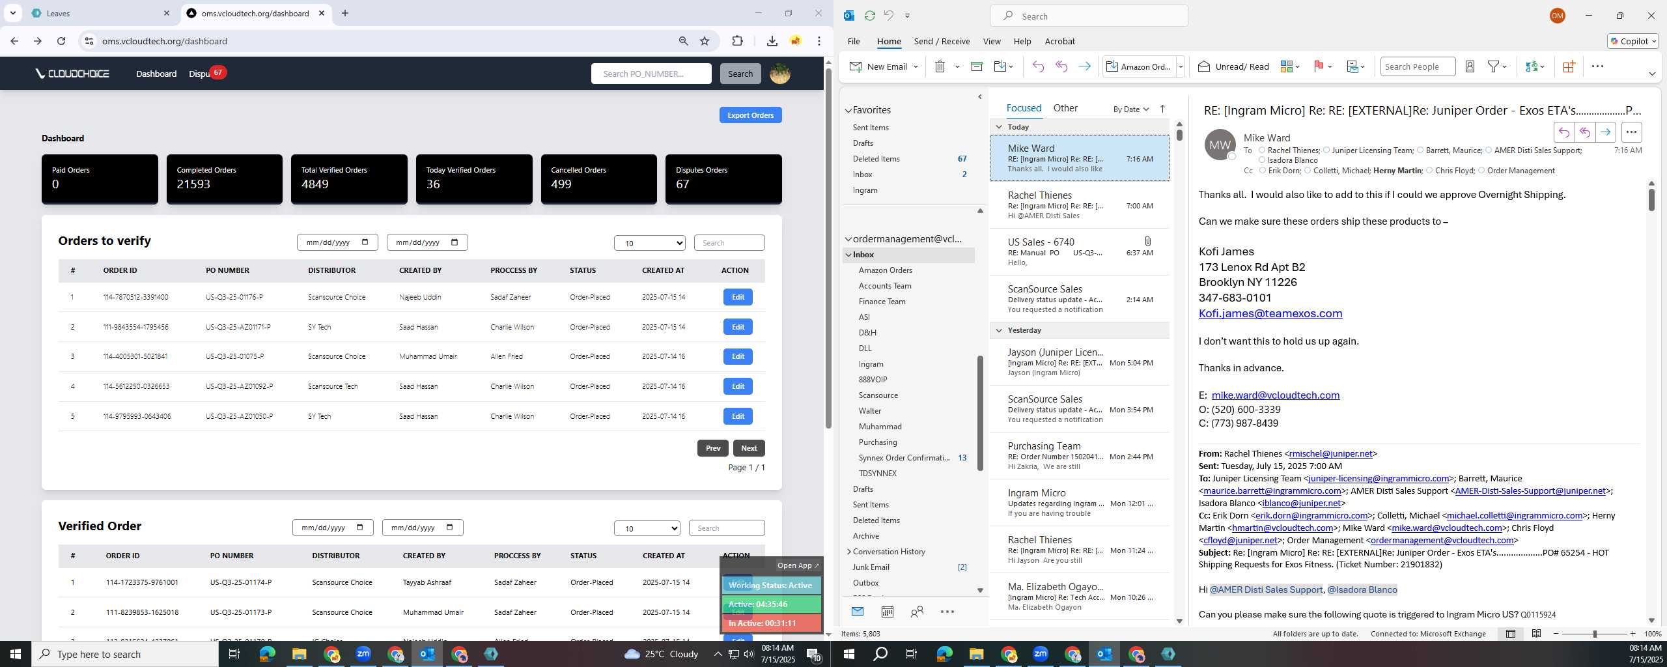Click the Delete trash icon in Outlook
Screen dimensions: 1667x667
click(x=940, y=66)
